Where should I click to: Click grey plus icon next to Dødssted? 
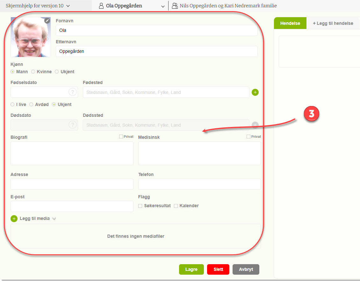pyautogui.click(x=255, y=125)
